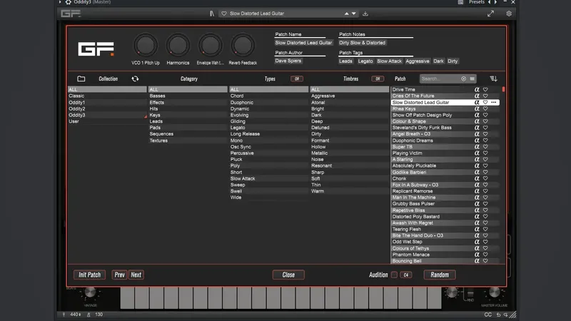Expand the Presets menu in title bar

click(476, 3)
